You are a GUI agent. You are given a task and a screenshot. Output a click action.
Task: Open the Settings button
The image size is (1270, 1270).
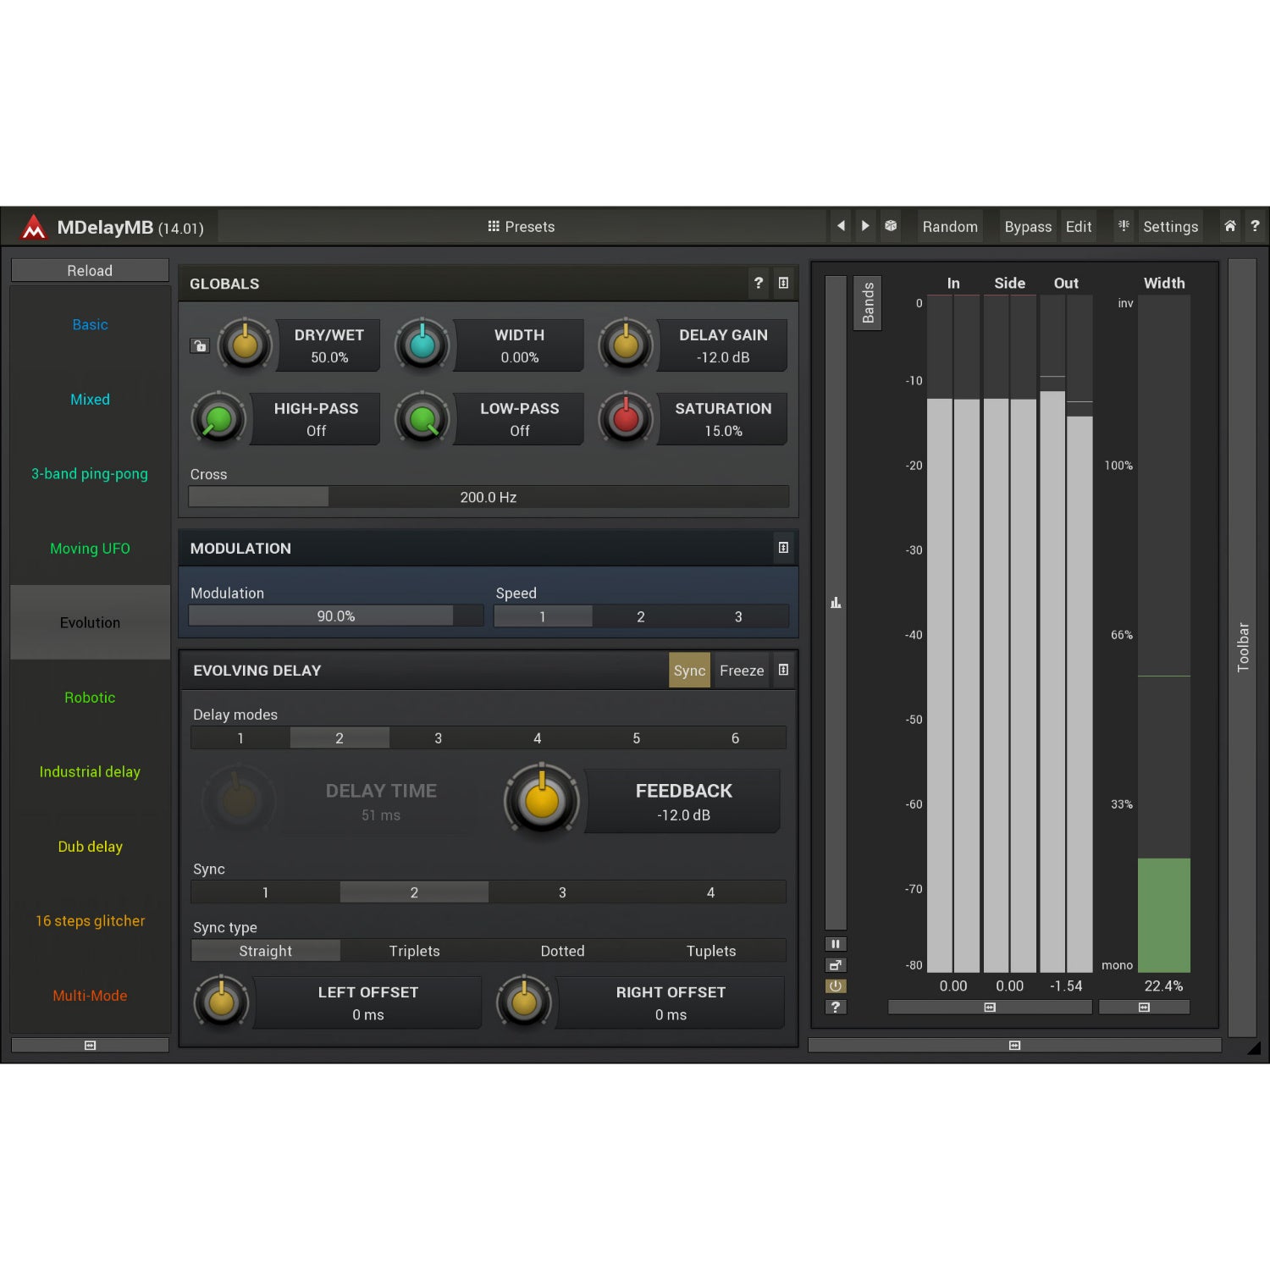point(1170,227)
